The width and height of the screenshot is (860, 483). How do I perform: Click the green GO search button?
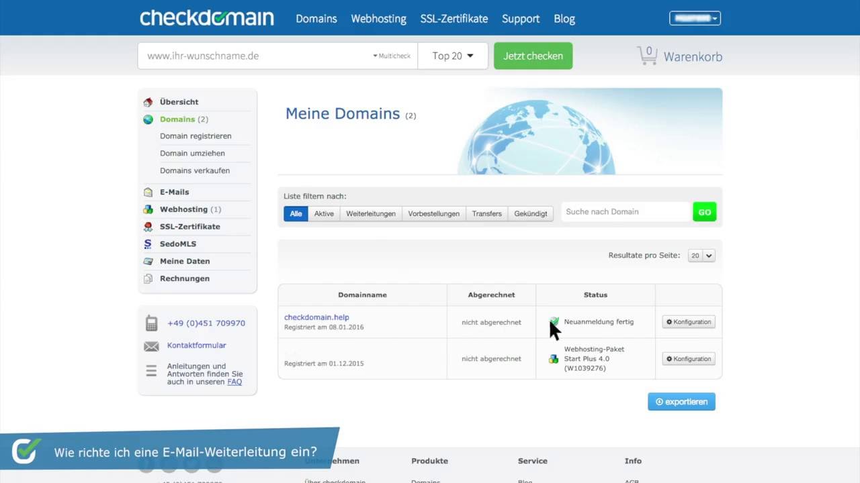[704, 212]
